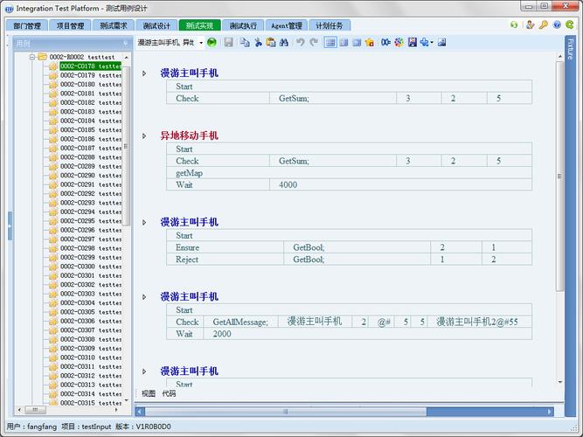
Task: Collapse the 0002-B0002 testtest tree node
Action: pyautogui.click(x=32, y=57)
